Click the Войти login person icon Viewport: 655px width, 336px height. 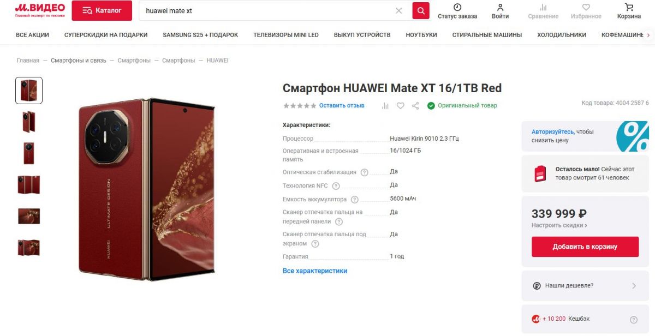(500, 8)
